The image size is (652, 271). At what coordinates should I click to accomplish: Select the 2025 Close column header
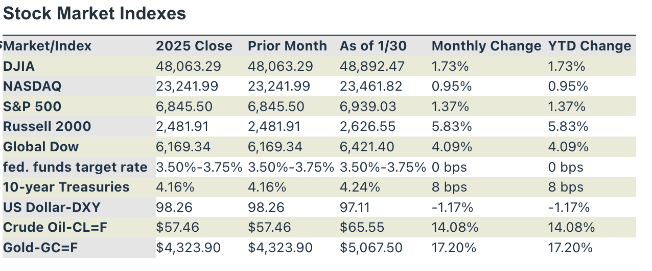tap(194, 46)
